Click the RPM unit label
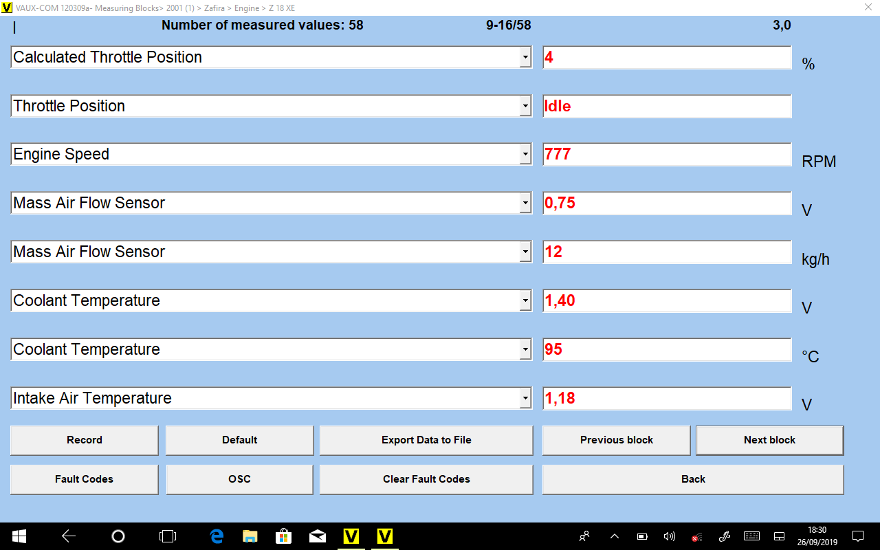Screen dimensions: 880x550 click(x=819, y=162)
